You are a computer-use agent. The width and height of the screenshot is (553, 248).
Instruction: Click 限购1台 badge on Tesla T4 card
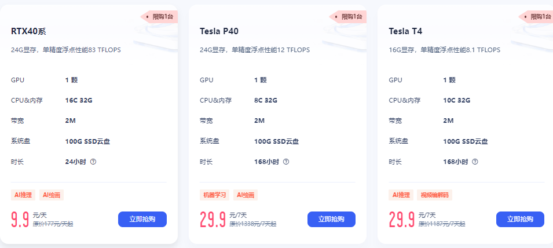536,17
